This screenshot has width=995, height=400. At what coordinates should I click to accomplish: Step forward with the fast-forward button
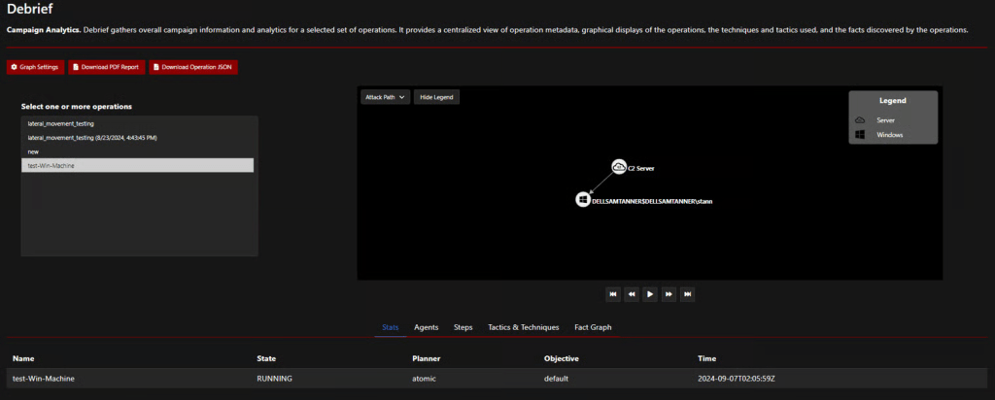point(669,293)
